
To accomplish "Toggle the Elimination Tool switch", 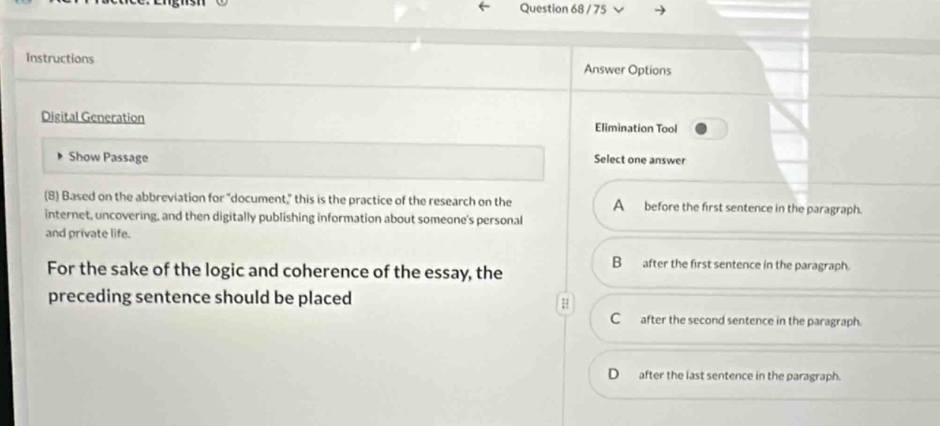I will tap(708, 129).
